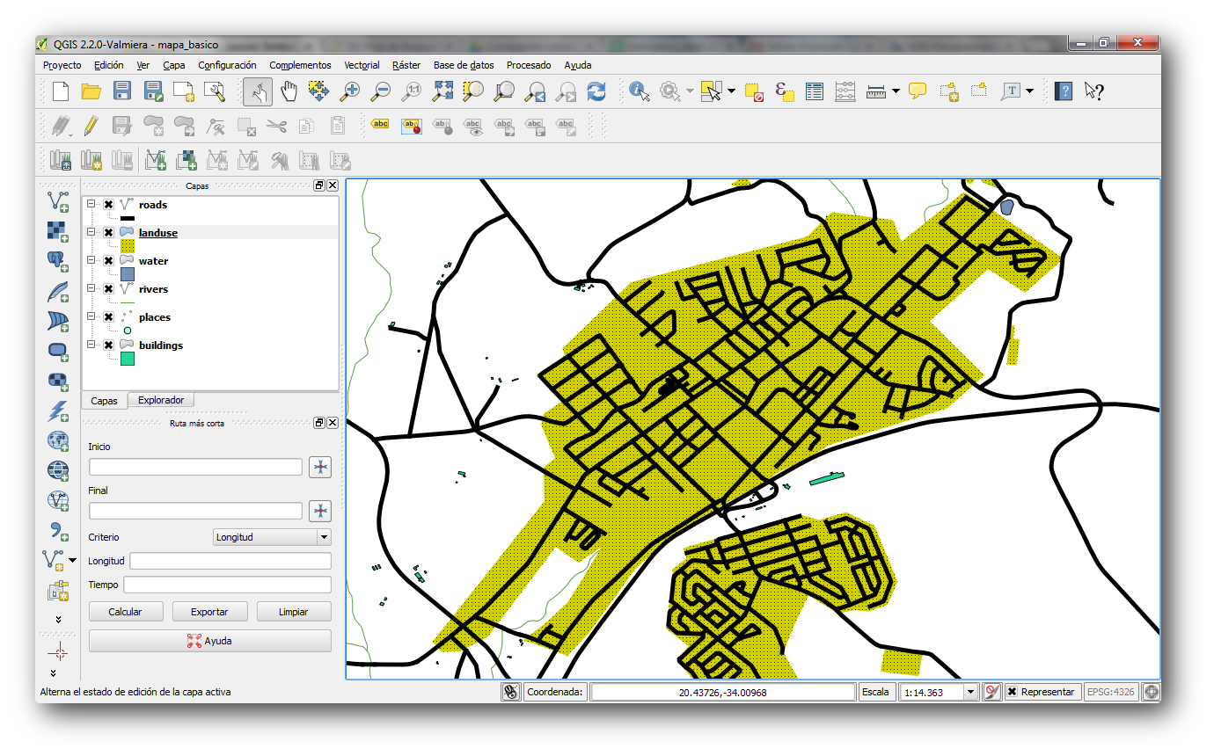The width and height of the screenshot is (1214, 756).
Task: Click the What's This help arrow icon
Action: tap(1094, 91)
